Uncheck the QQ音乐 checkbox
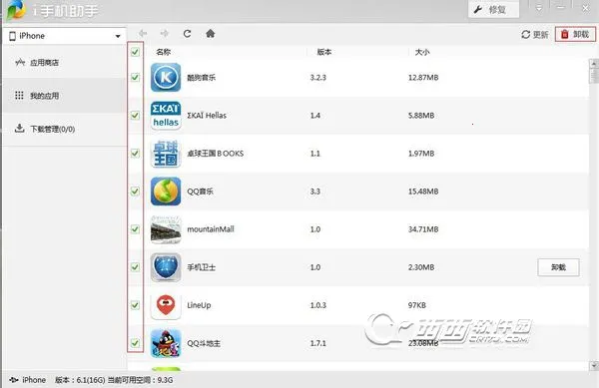599x388 pixels. click(x=135, y=191)
